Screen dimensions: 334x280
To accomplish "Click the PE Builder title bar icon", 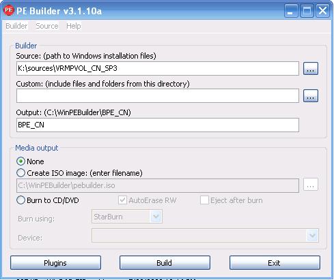I will pos(9,10).
